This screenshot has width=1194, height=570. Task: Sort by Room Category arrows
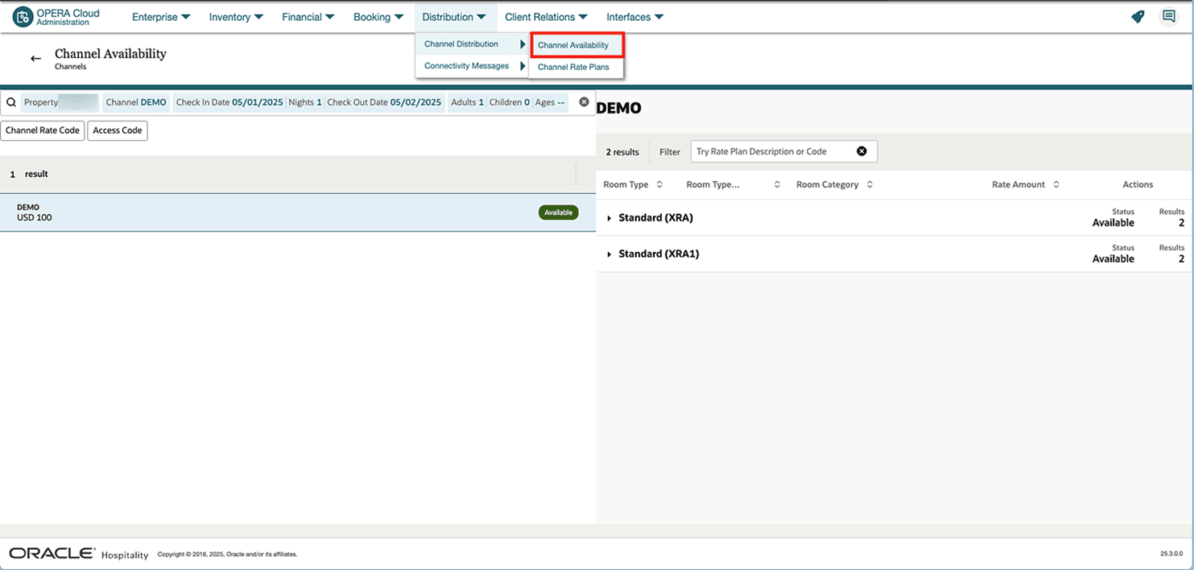click(868, 184)
